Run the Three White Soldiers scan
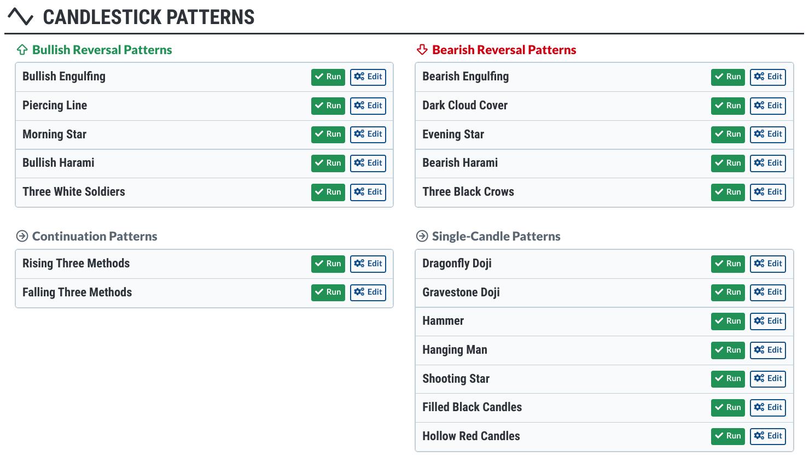Image resolution: width=809 pixels, height=462 pixels. [x=328, y=192]
